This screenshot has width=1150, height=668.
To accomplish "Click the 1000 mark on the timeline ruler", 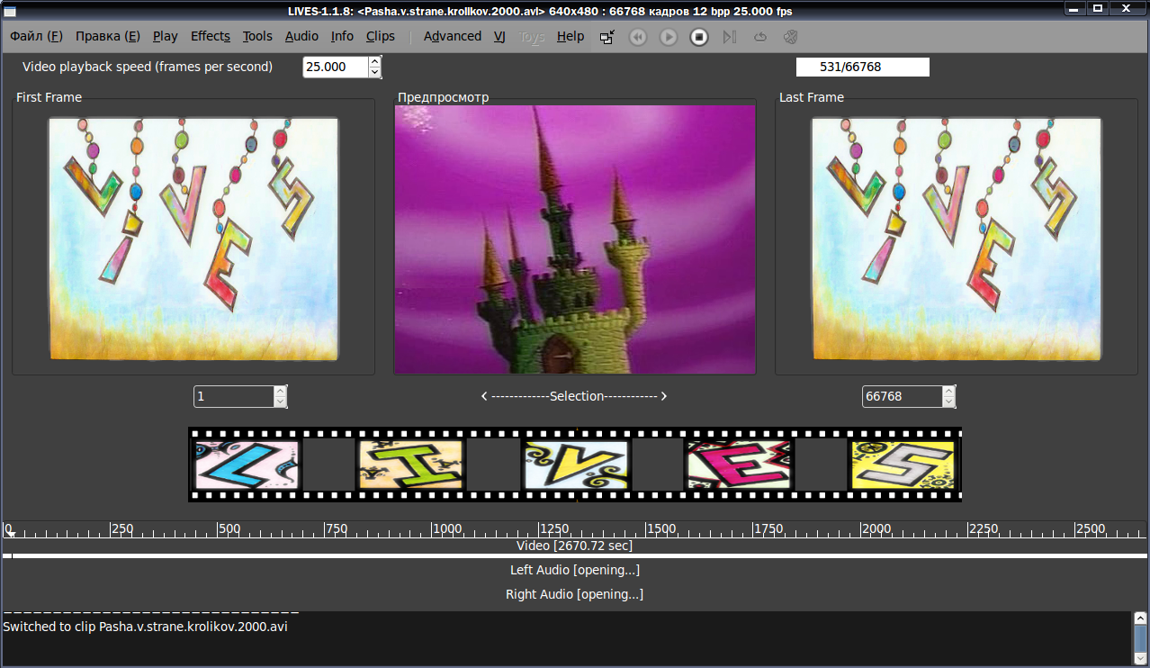I will coord(446,528).
